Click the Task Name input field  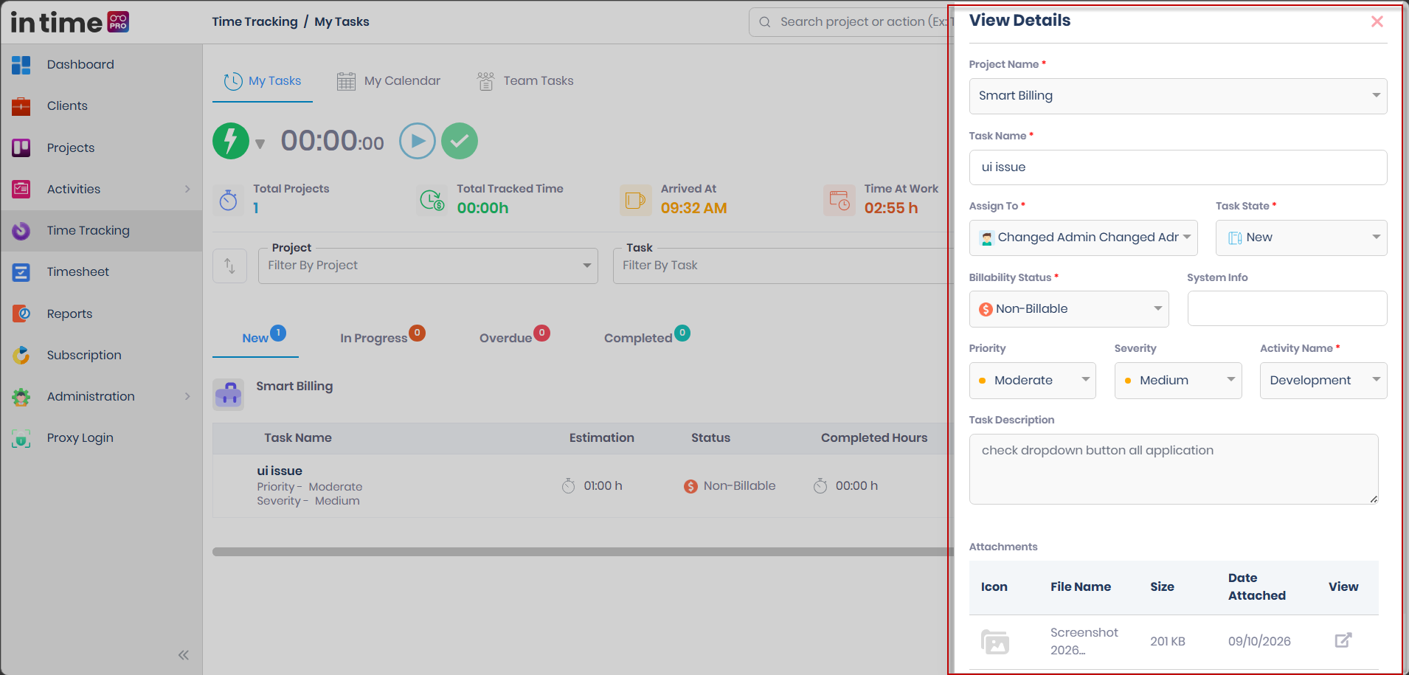pos(1178,167)
